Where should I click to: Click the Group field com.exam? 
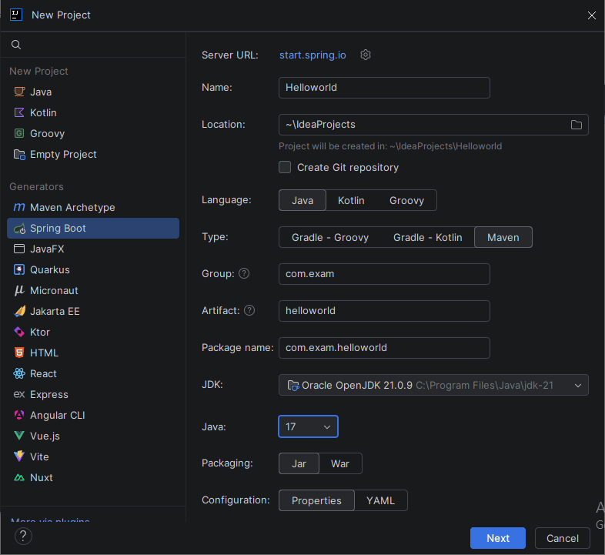click(384, 274)
